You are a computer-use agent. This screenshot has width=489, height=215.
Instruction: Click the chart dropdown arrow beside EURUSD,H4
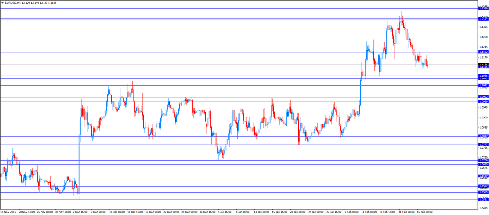3,3
